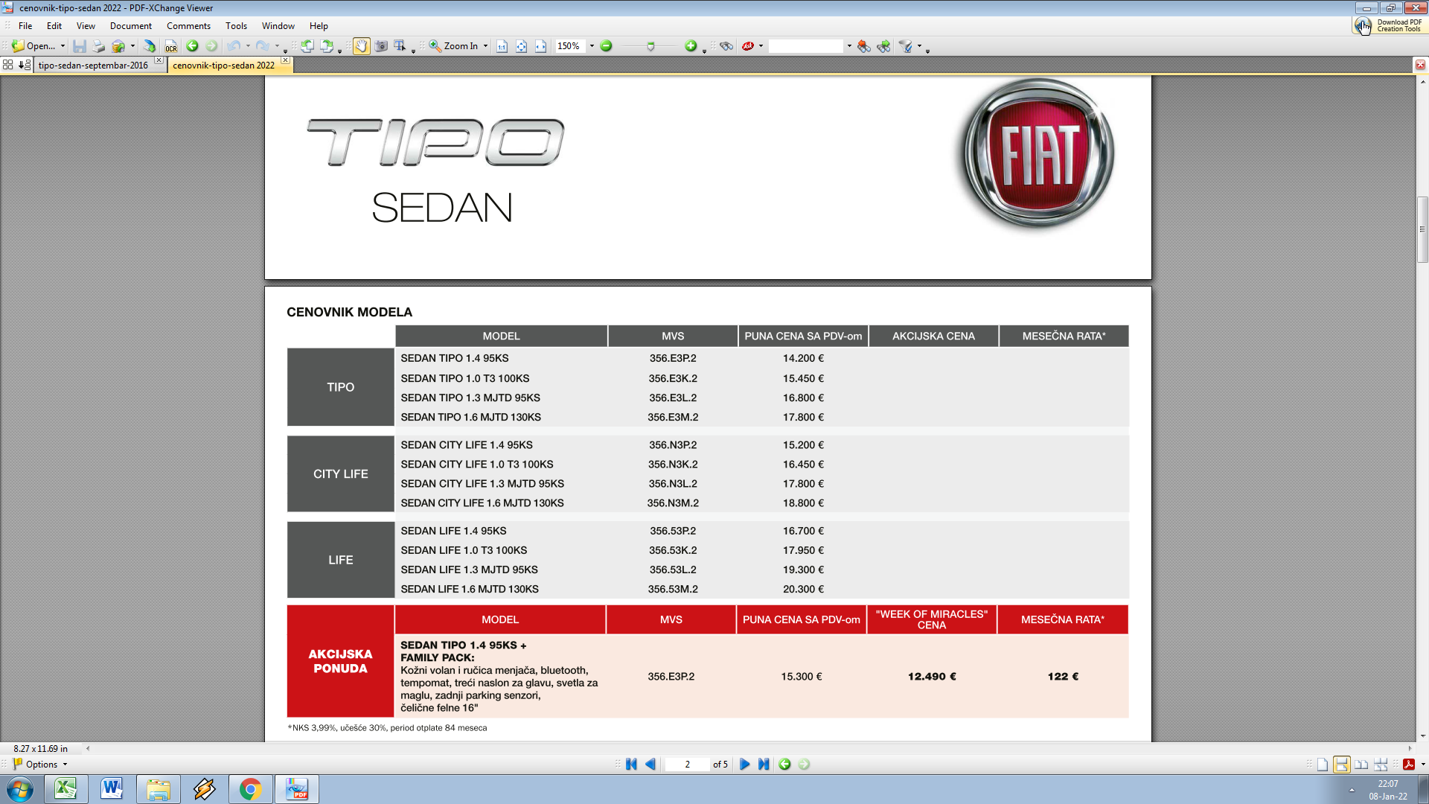The image size is (1429, 804).
Task: Click the Save icon in toolbar
Action: pyautogui.click(x=79, y=46)
